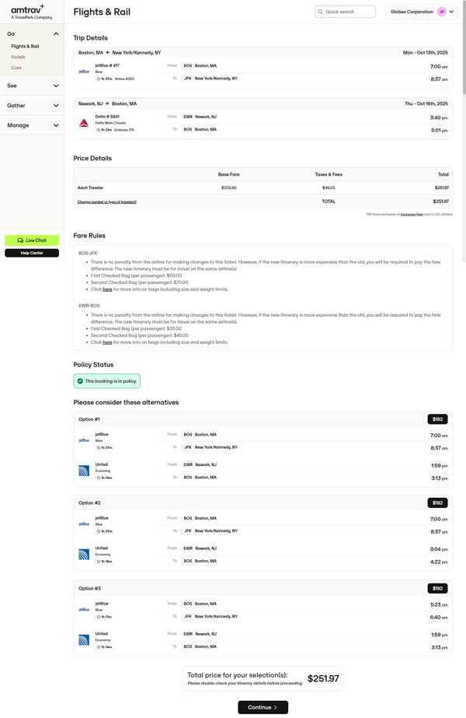Click the Change number or type of travelers link
This screenshot has height=718, width=466.
[x=106, y=201]
